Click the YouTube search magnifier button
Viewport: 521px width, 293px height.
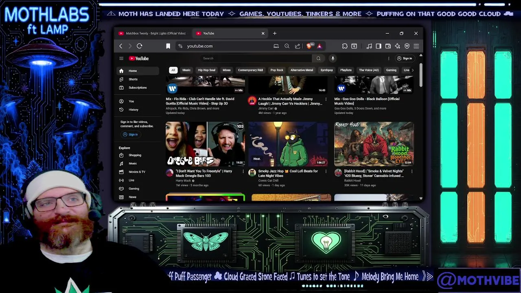tap(318, 58)
